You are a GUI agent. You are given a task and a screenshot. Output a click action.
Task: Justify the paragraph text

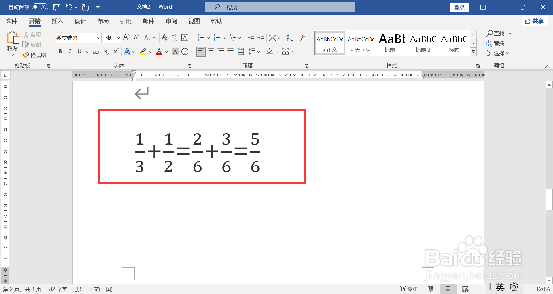tap(230, 52)
